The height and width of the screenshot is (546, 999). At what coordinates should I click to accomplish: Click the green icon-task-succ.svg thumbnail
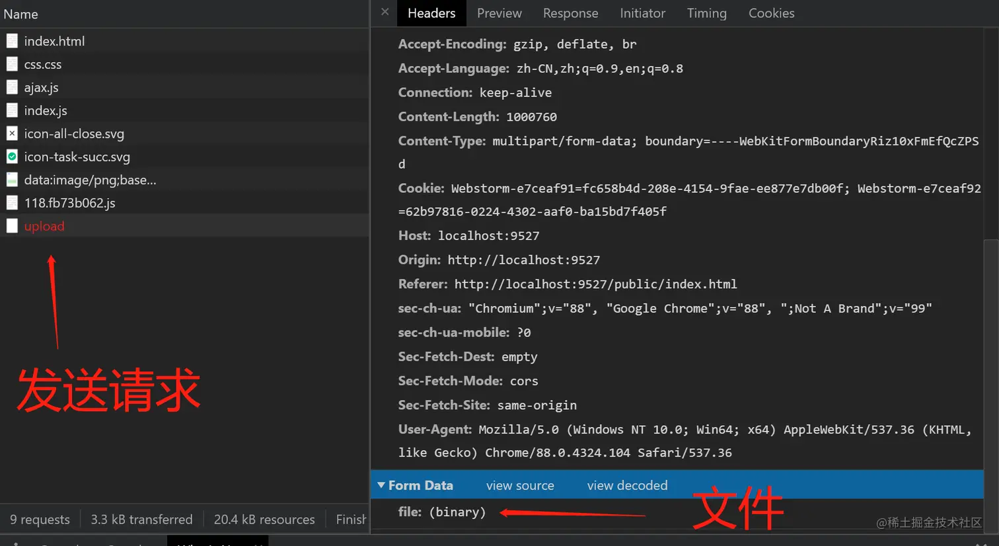pyautogui.click(x=12, y=157)
